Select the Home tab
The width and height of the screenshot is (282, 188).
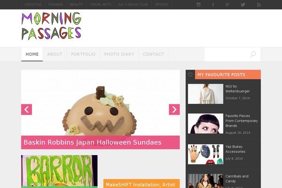[x=32, y=54]
